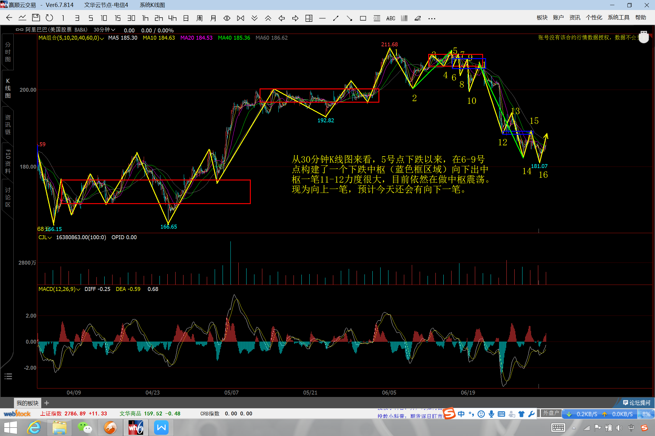The image size is (655, 436).
Task: Click the gray shaded color bar icon
Action: click(404, 18)
